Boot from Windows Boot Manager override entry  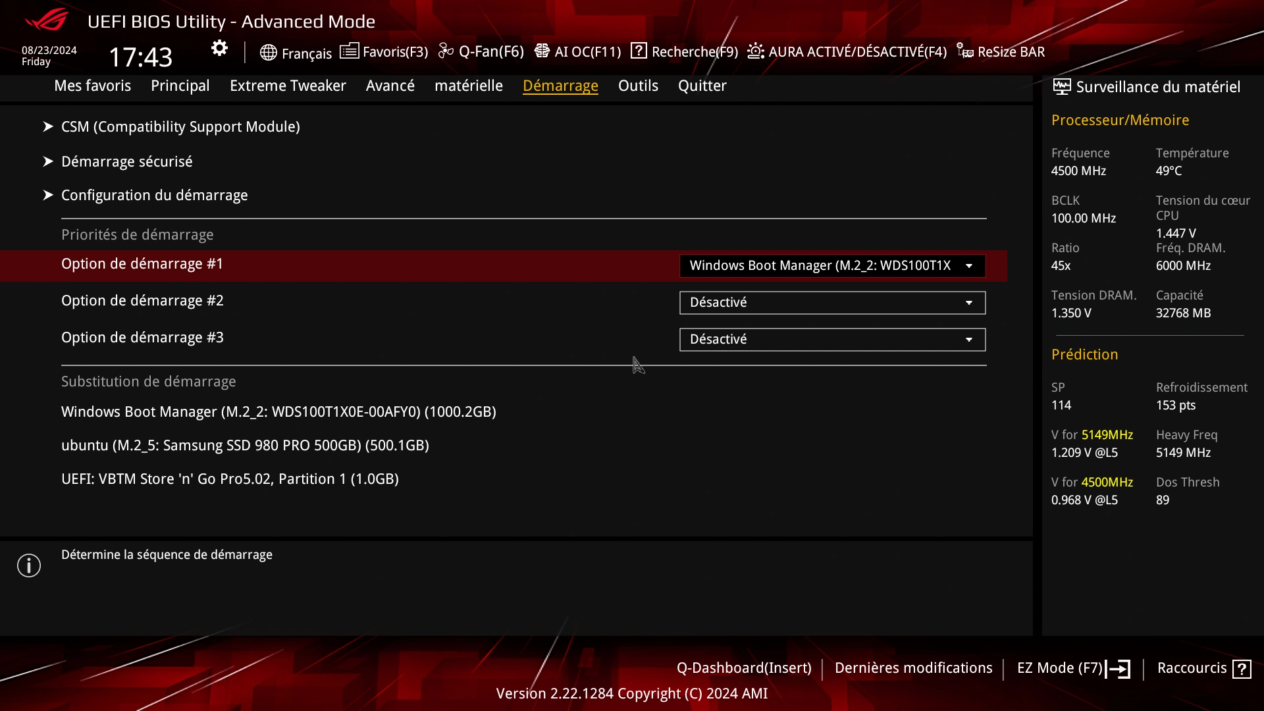278,412
